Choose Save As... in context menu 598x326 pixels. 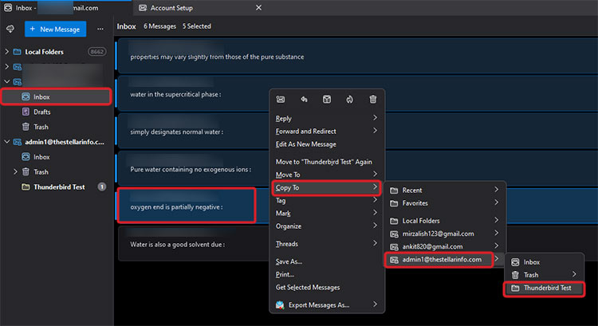327,261
